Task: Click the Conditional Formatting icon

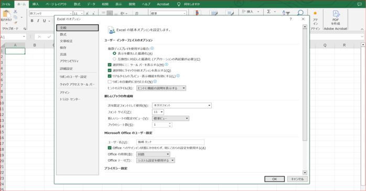Action: pos(198,13)
